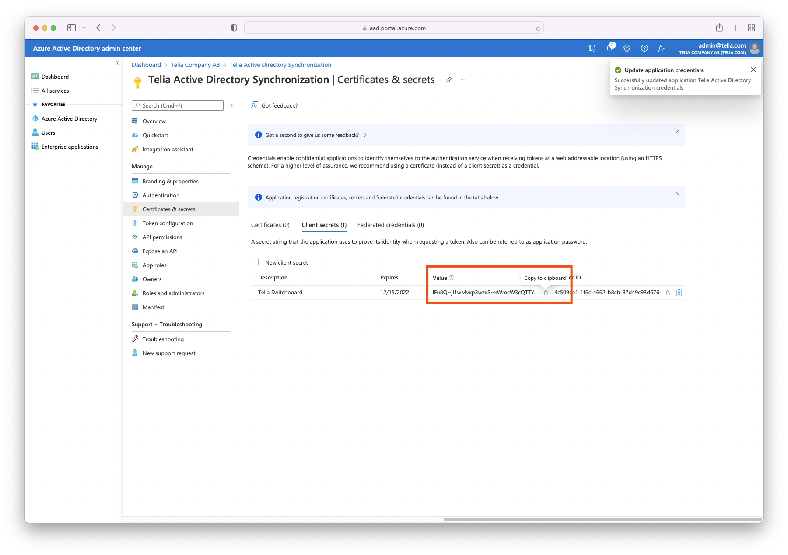Open Branding & properties
Image resolution: width=788 pixels, height=555 pixels.
coord(170,181)
